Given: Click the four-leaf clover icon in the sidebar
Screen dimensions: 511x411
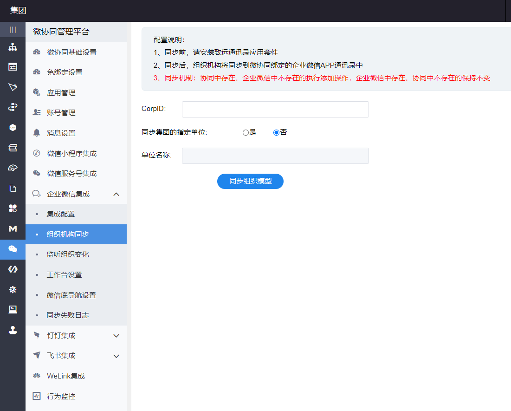Looking at the screenshot, I should [x=13, y=208].
